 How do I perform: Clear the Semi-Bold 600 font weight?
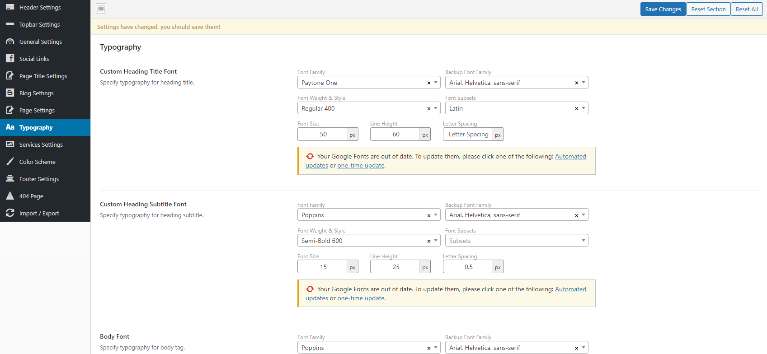click(x=429, y=242)
